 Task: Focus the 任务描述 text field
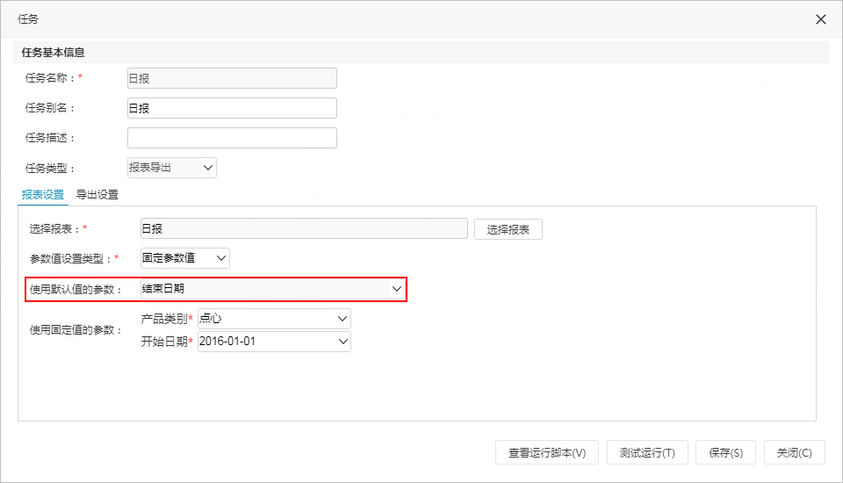(232, 138)
